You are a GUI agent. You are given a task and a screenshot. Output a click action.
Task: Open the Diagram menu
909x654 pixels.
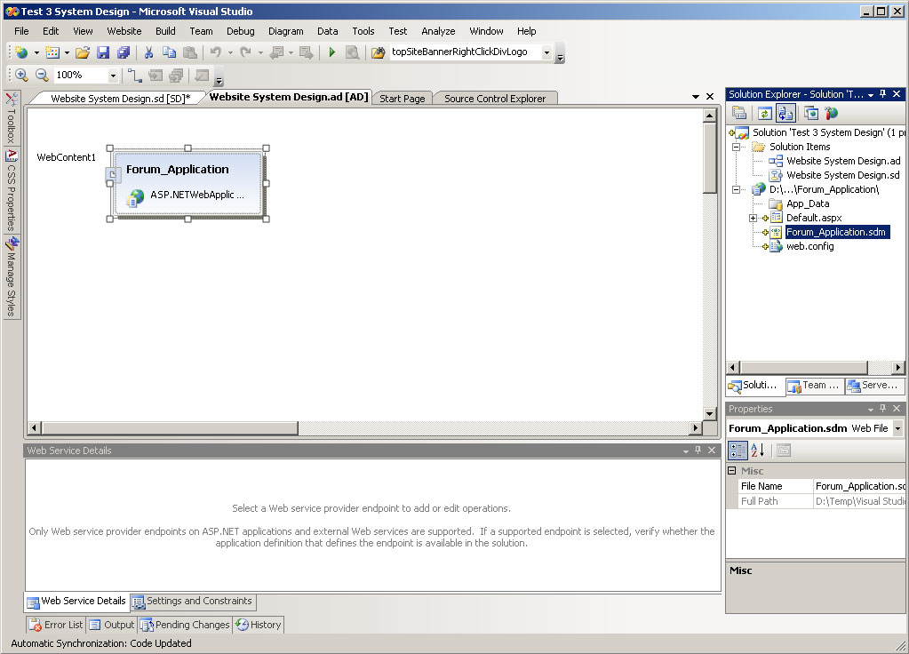pos(286,31)
